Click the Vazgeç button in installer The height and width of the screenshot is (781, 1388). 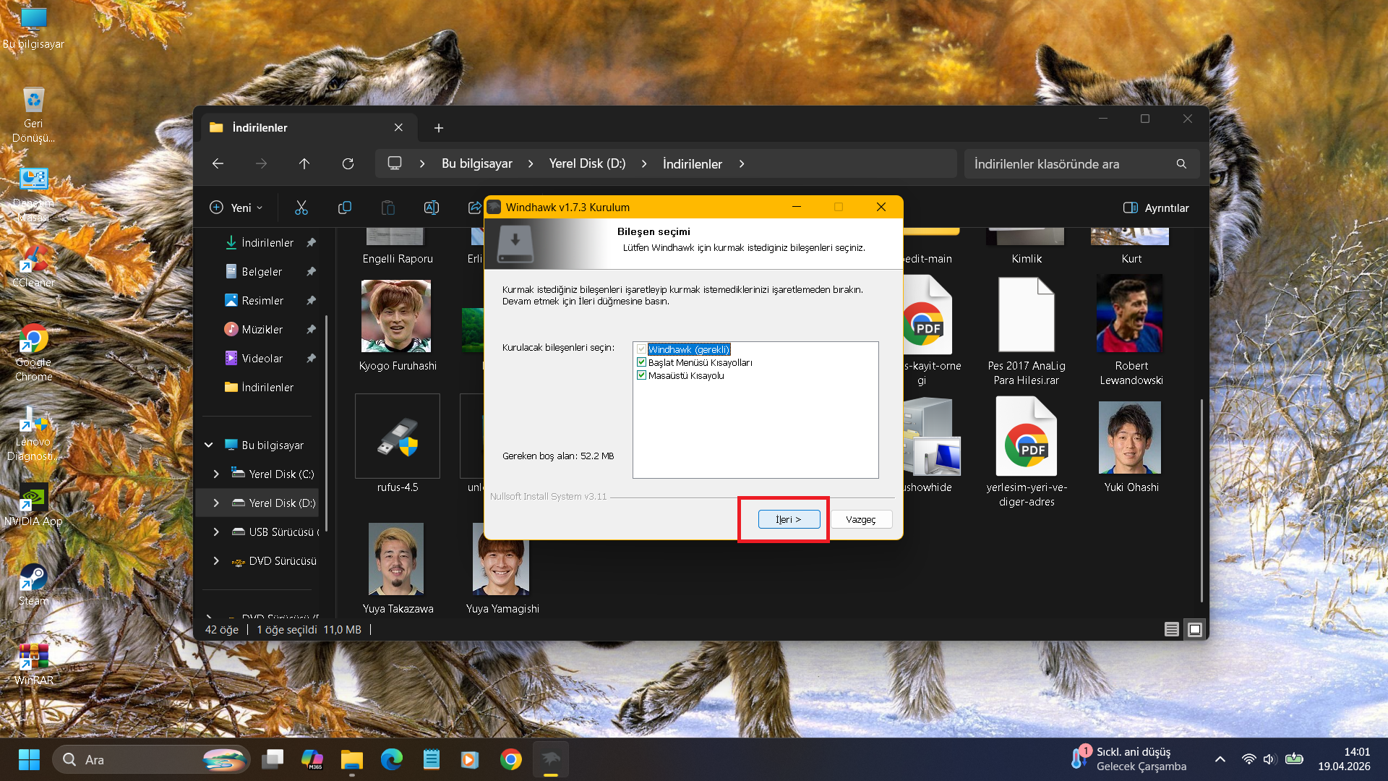(x=861, y=519)
